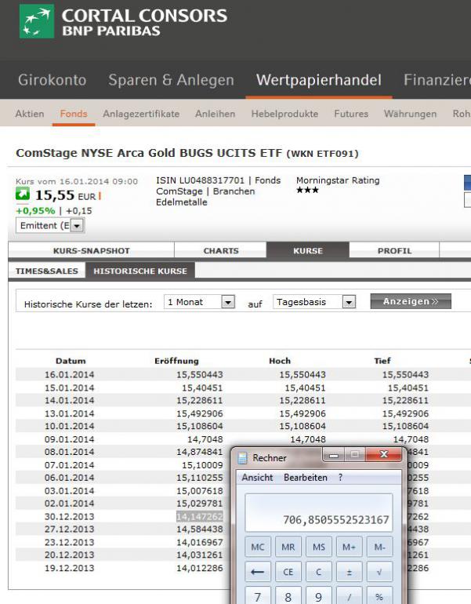Click the Edelmetalle sector text
Viewport: 471px width, 604px height.
pos(182,202)
